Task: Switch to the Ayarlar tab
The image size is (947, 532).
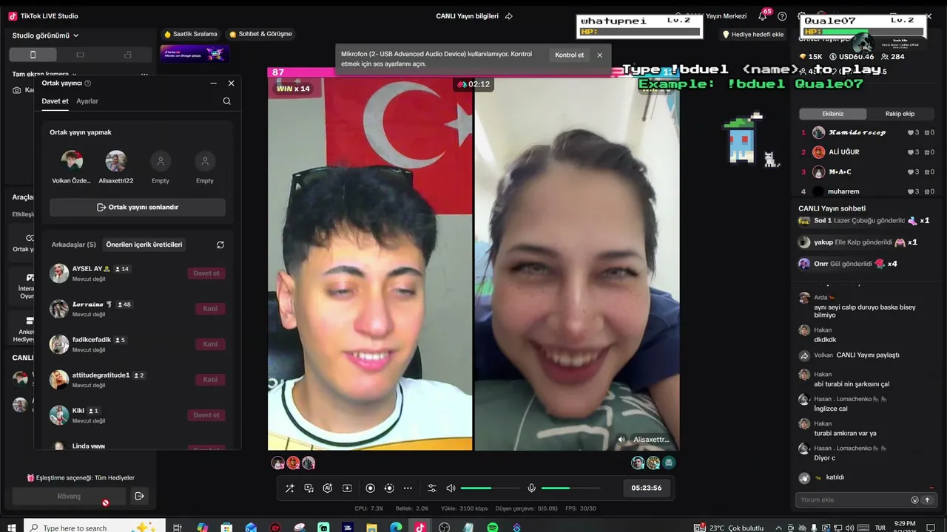Action: tap(87, 101)
